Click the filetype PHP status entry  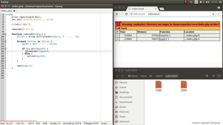[x=91, y=123]
